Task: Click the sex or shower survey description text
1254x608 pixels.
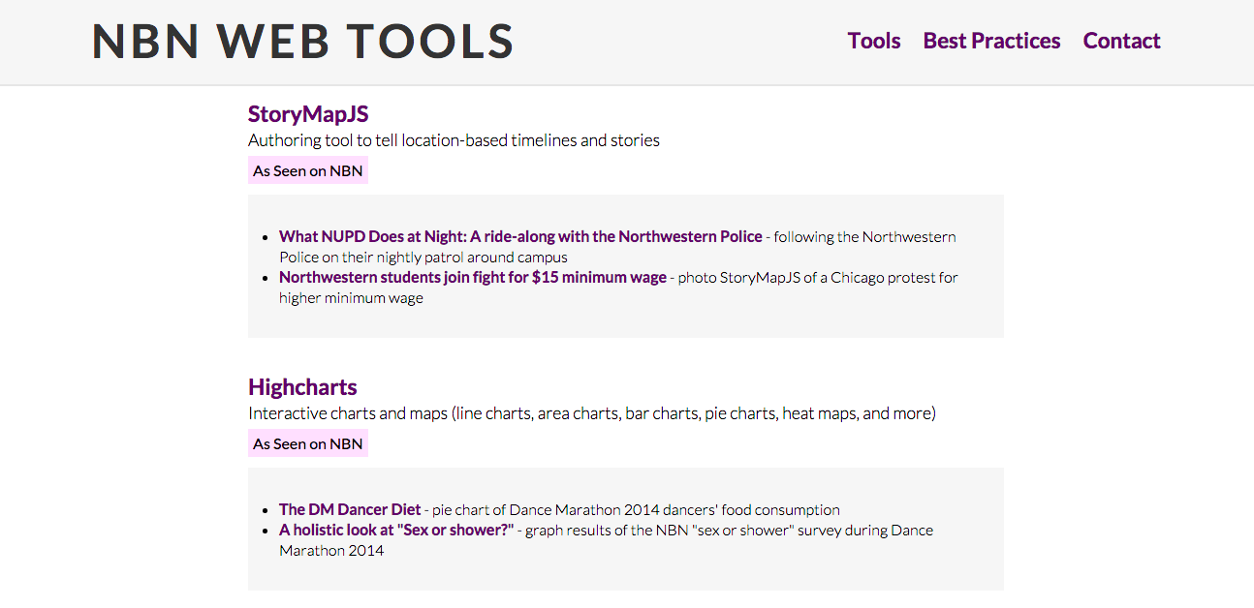Action: coord(607,540)
